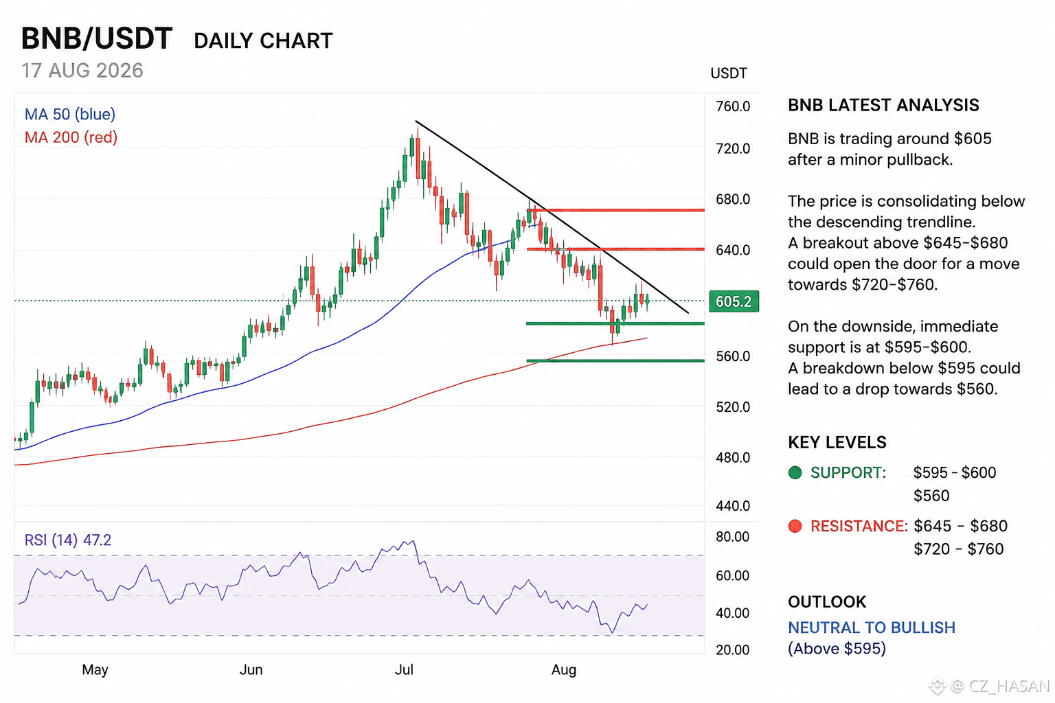Click the $595 - $600 support value
This screenshot has width=1055, height=703.
coord(955,472)
